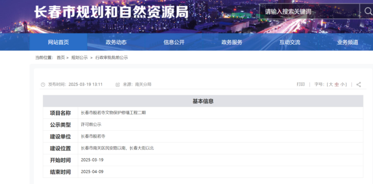Open the 互动交流 navigation tab

point(289,42)
